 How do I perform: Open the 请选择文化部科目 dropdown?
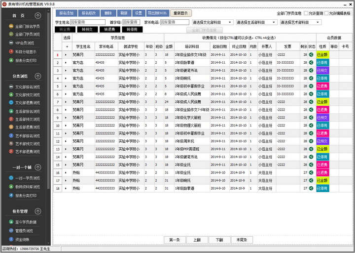click(x=213, y=22)
